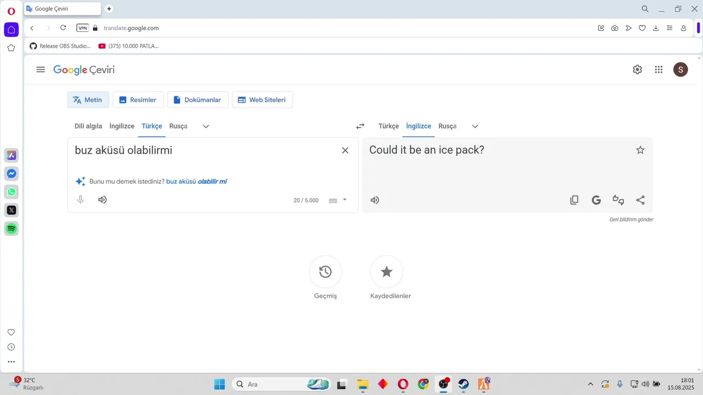This screenshot has width=703, height=395.
Task: Swap source and target languages
Action: pos(360,126)
